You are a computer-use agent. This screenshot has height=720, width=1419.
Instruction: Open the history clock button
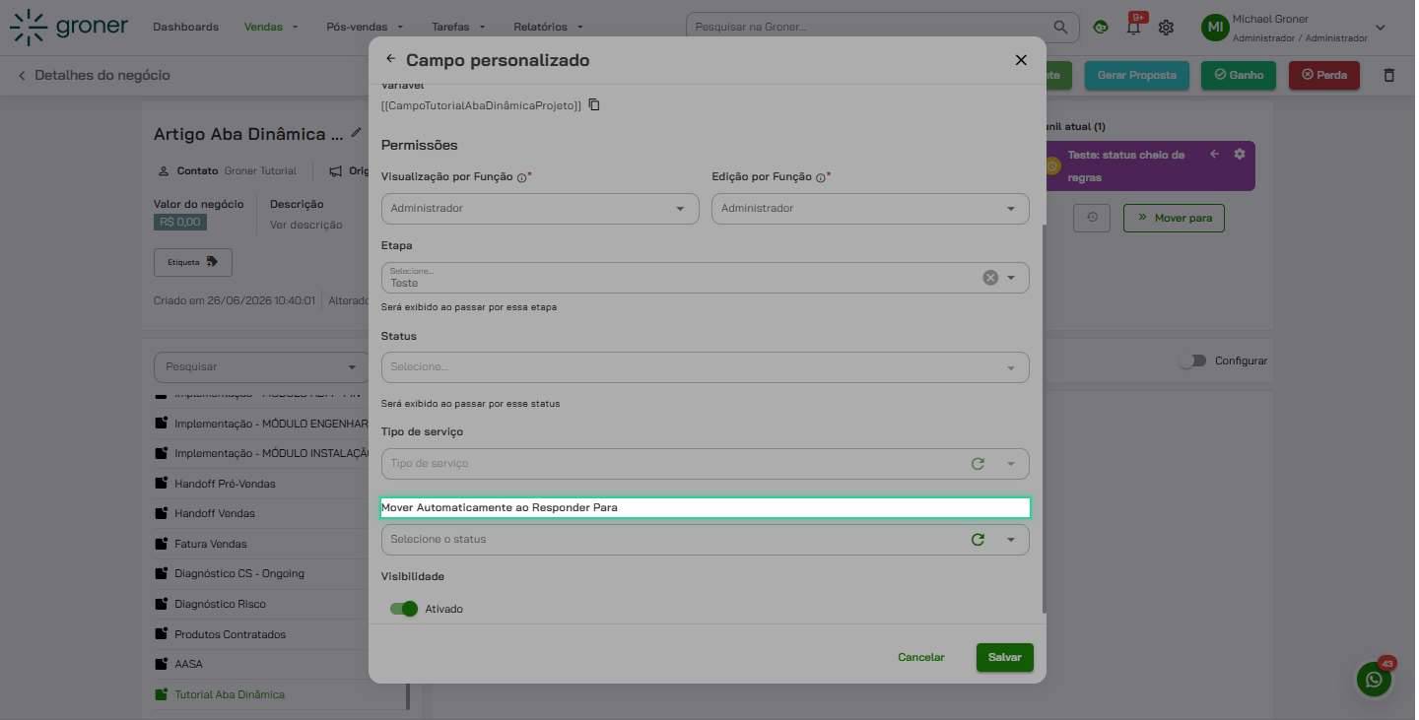(x=1091, y=218)
